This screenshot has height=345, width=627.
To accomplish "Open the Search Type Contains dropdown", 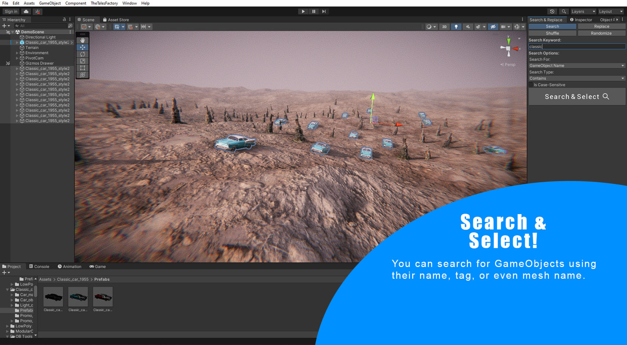I will click(577, 78).
